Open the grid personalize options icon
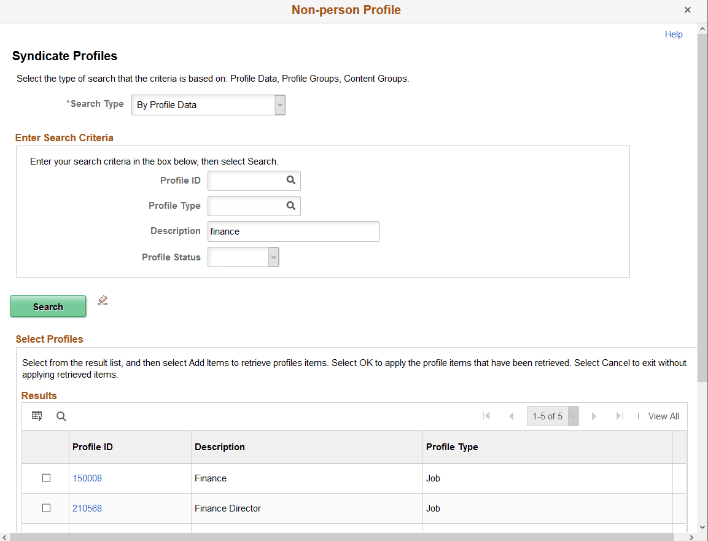 click(37, 416)
